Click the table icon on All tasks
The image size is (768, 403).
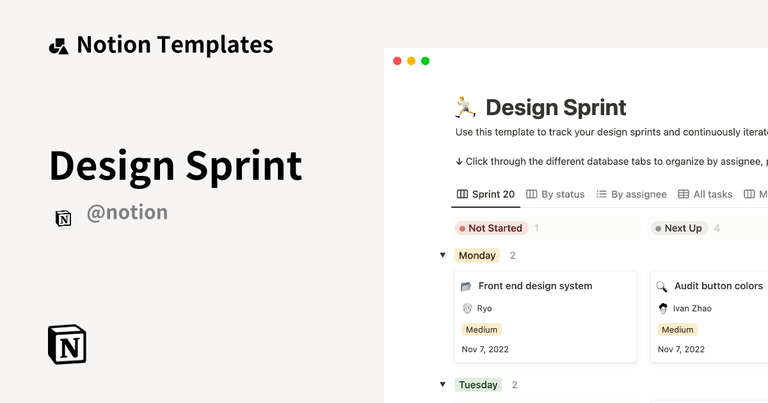click(684, 194)
